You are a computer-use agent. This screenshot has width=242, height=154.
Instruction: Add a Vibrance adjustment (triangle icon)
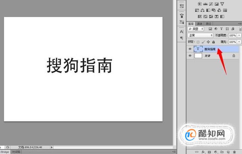pyautogui.click(x=222, y=4)
